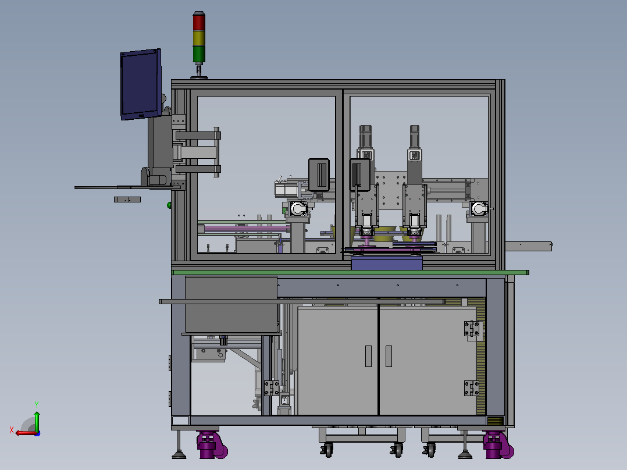Click the red X axis of the orientation triad

26,433
